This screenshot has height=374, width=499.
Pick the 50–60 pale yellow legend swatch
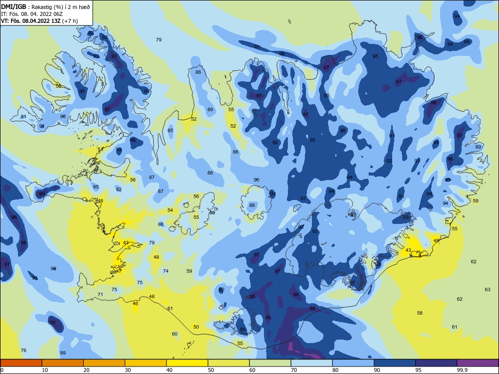click(x=229, y=363)
